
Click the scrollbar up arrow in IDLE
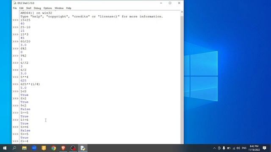pyautogui.click(x=182, y=12)
